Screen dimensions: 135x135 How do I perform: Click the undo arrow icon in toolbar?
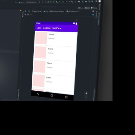[x=76, y=2]
